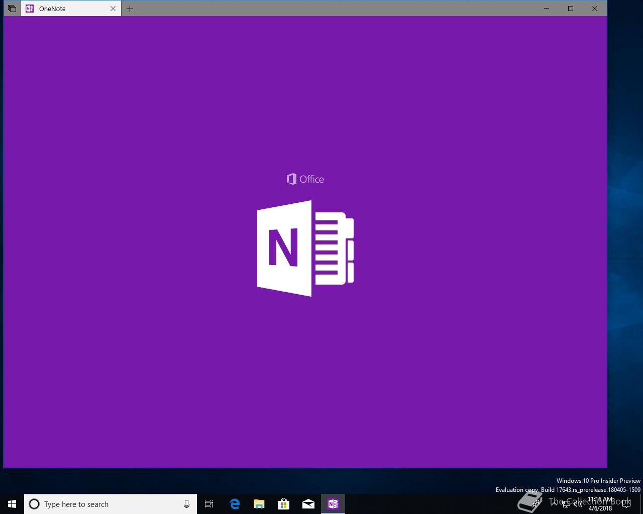Open File Explorer from the taskbar
This screenshot has width=643, height=514.
point(259,504)
